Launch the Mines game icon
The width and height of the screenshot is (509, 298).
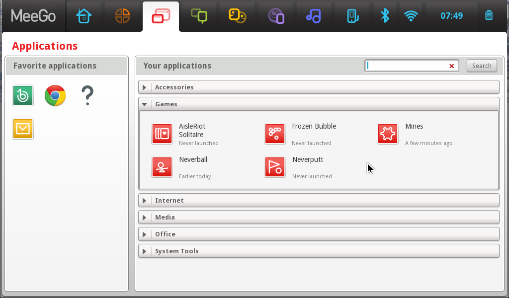(x=388, y=134)
